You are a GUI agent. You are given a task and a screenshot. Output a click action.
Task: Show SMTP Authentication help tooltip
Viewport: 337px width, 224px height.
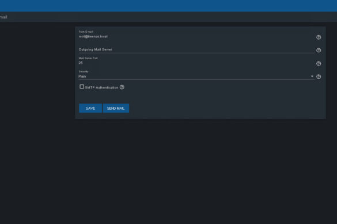click(122, 87)
